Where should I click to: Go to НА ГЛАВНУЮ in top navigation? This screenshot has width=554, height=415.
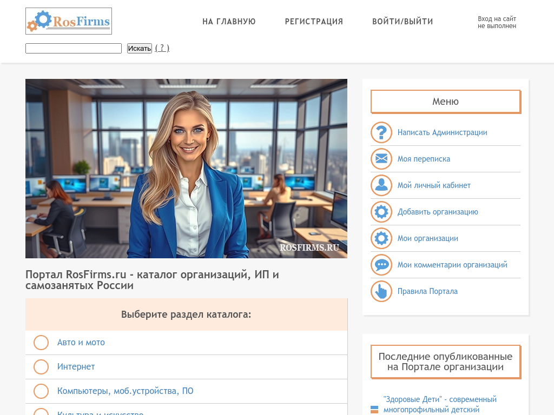pyautogui.click(x=229, y=22)
